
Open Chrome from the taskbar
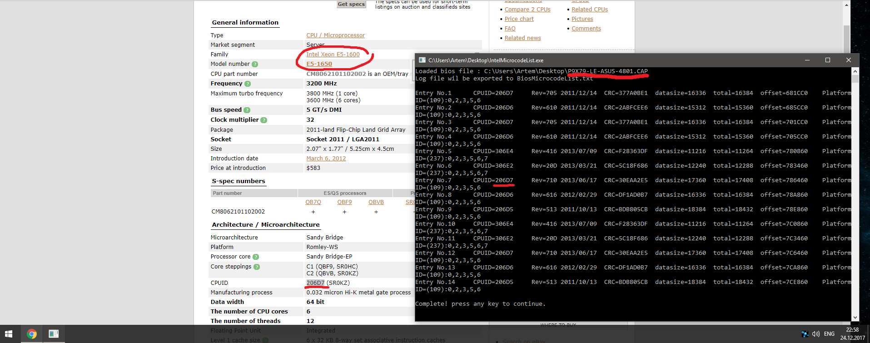(x=32, y=334)
